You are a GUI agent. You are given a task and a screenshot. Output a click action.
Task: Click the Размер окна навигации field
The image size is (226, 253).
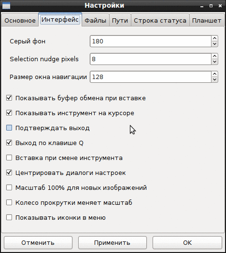(151, 77)
